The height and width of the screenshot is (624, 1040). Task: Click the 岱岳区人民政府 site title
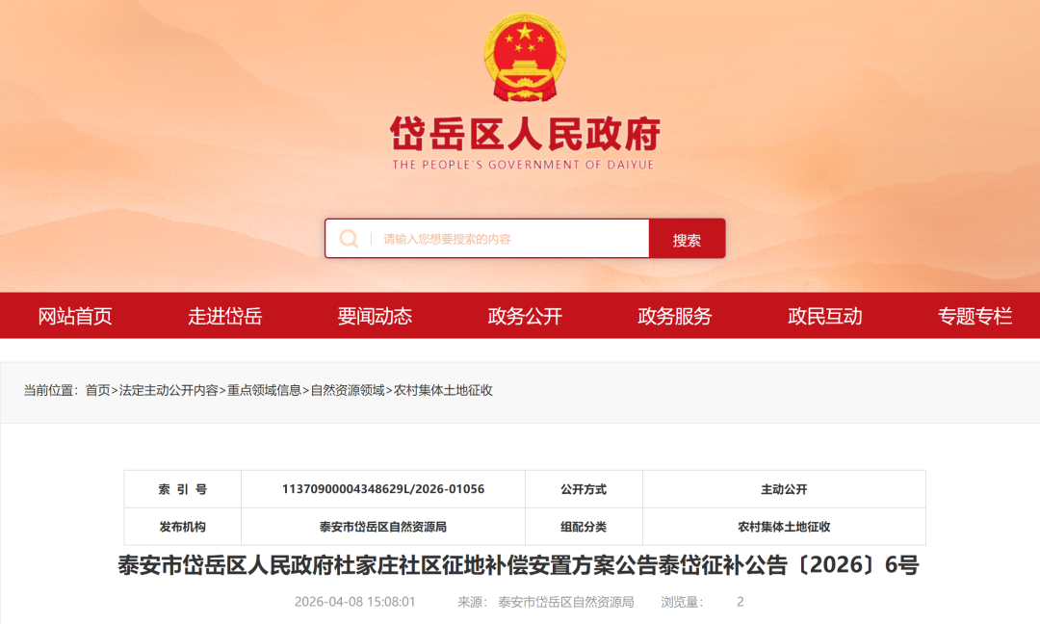coord(525,135)
